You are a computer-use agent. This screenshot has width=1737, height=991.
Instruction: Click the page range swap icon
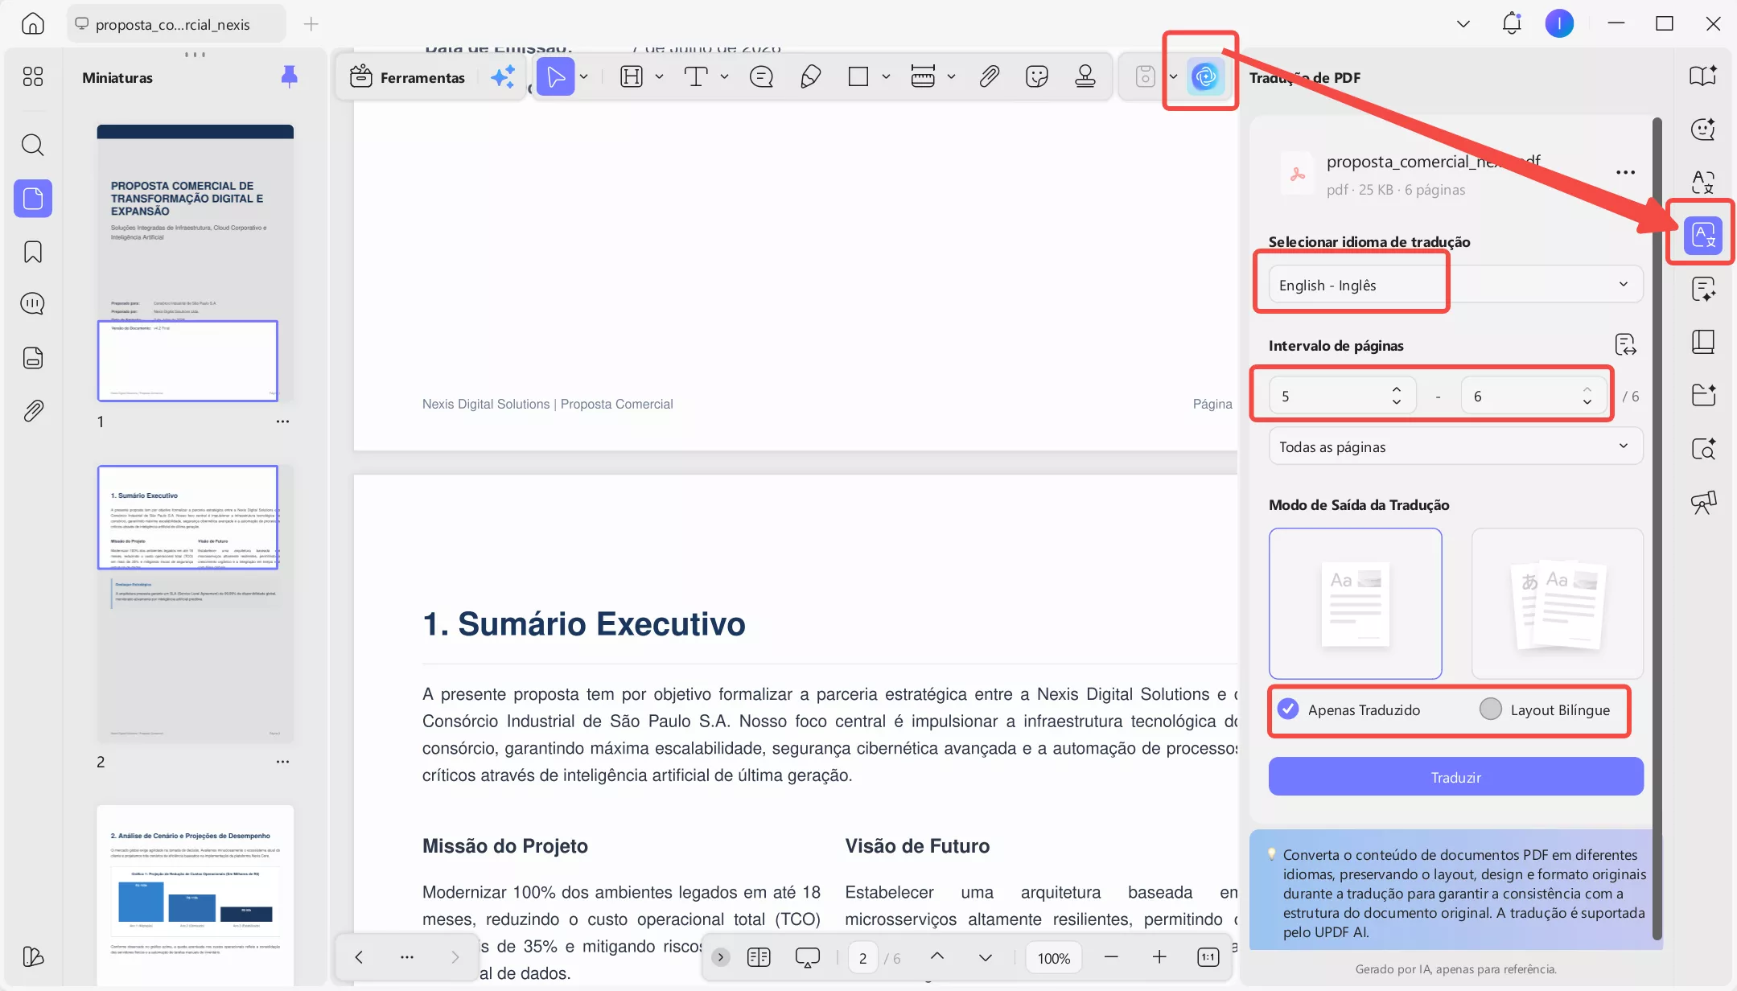(1625, 345)
